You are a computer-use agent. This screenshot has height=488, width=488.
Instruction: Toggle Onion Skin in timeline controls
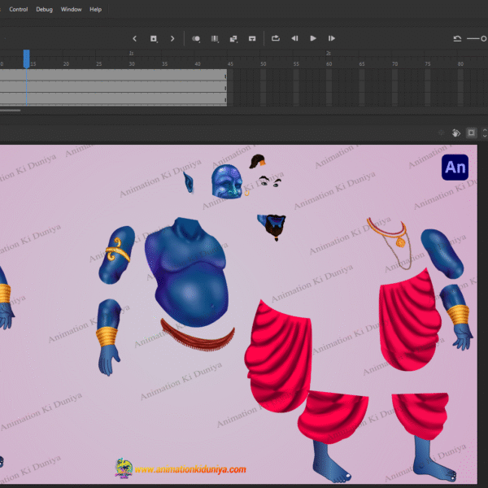pyautogui.click(x=196, y=38)
